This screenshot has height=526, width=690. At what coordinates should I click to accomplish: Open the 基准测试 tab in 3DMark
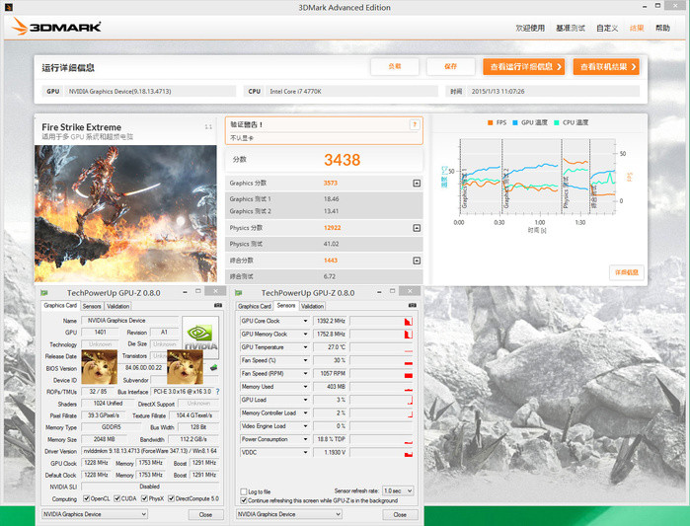coord(570,28)
